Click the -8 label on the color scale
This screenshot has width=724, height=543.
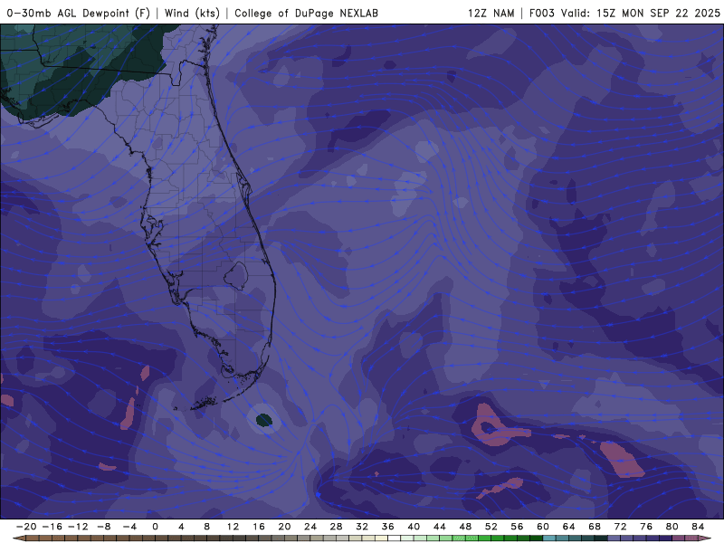(103, 527)
